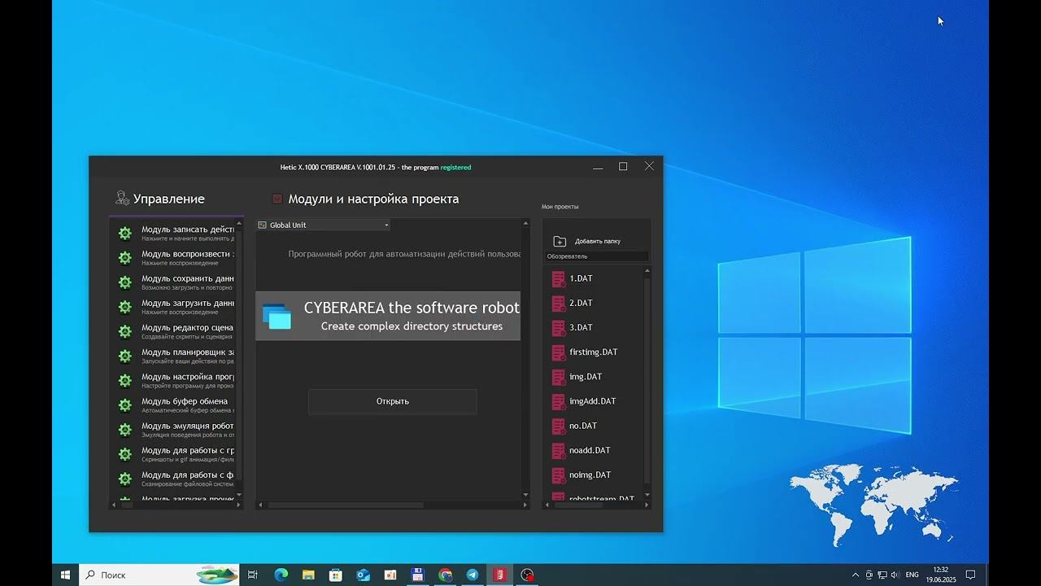
Task: Select Модуль для работы с файлами row
Action: coord(176,479)
